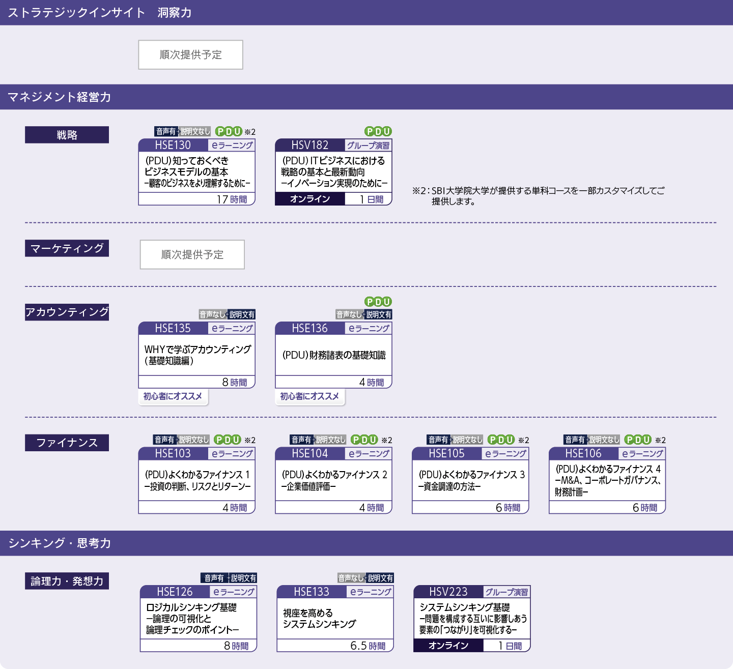Select the アカウンティング category label
The width and height of the screenshot is (733, 669).
click(x=67, y=312)
